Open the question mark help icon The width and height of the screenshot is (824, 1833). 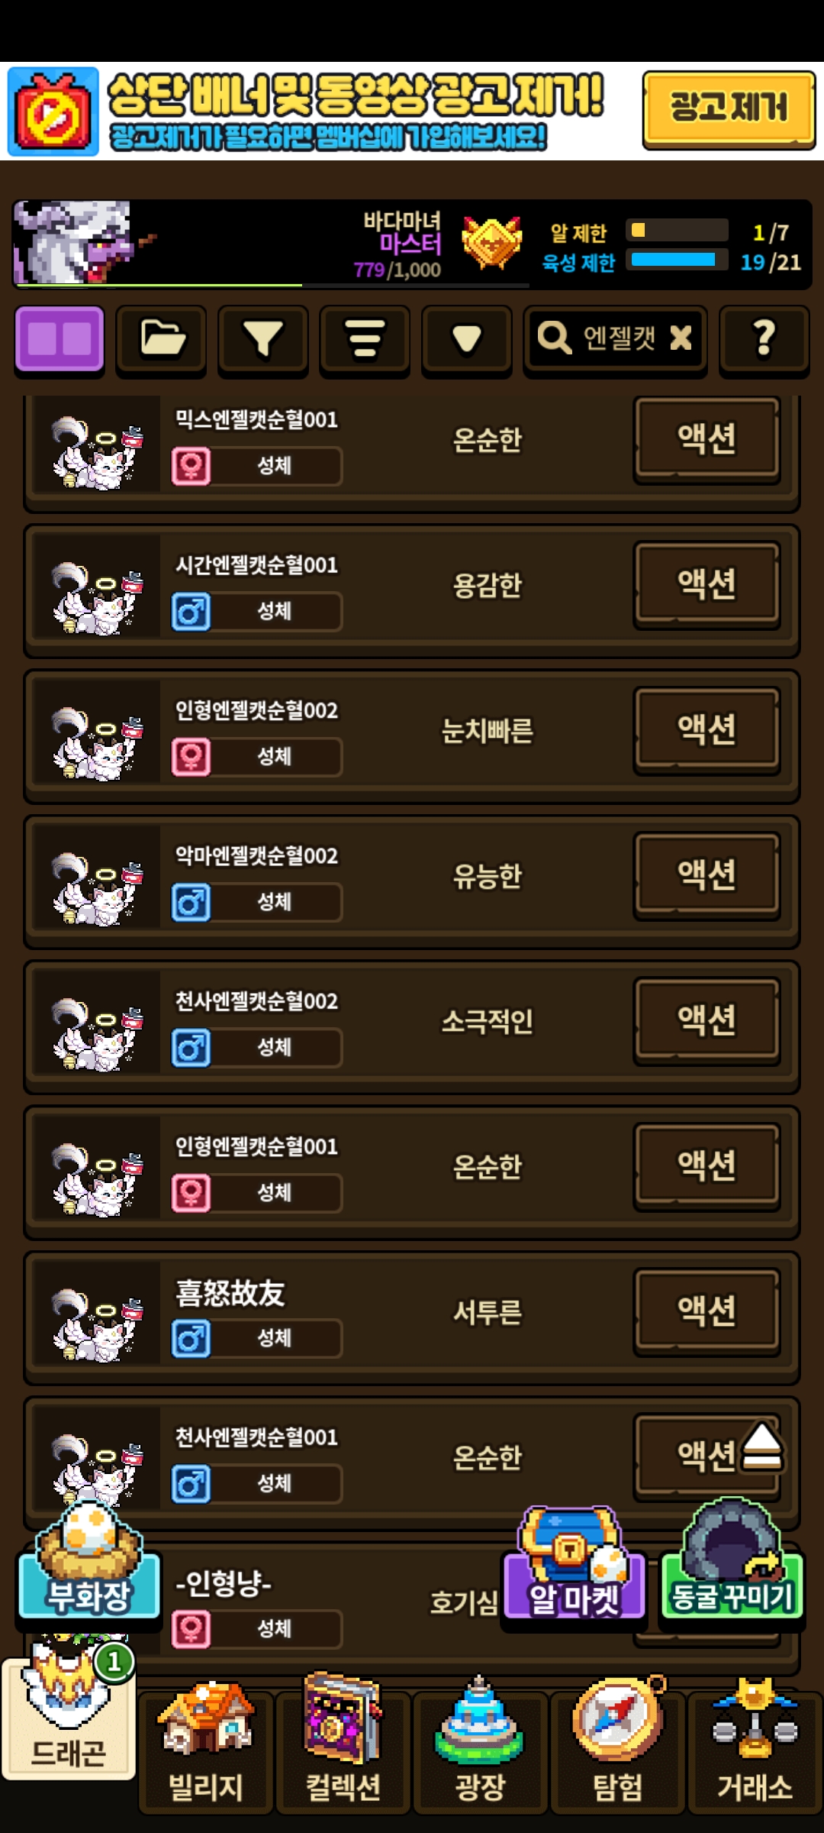click(x=764, y=340)
